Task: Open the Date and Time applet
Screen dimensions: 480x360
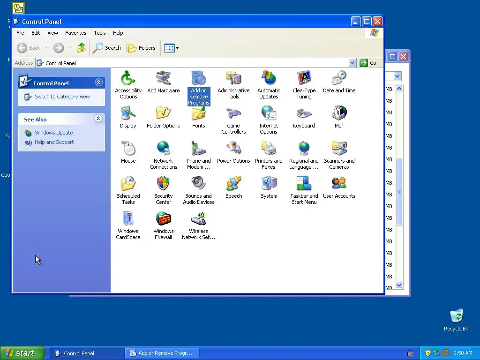Action: (x=339, y=82)
